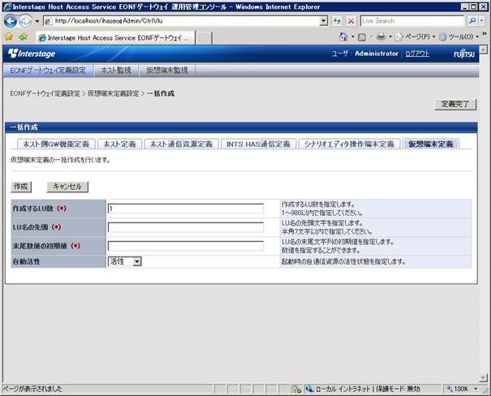491x396 pixels.
Task: Open the Home button dropdown arrow
Action: (353, 37)
